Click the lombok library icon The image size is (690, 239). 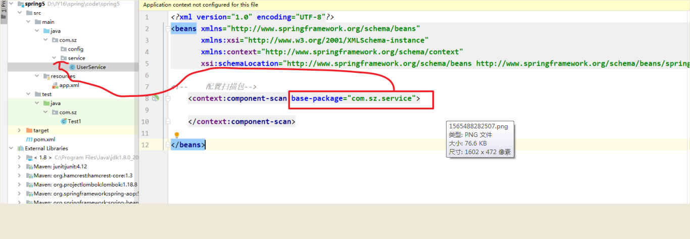[x=29, y=185]
